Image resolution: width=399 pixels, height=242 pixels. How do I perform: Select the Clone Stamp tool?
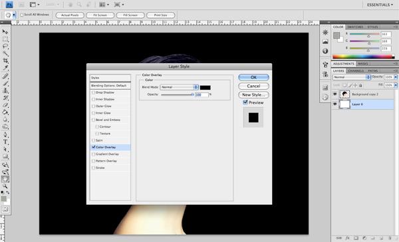coord(5,90)
